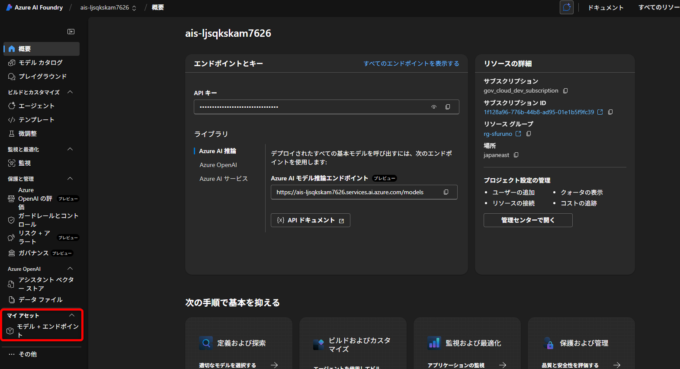Image resolution: width=680 pixels, height=369 pixels.
Task: Click the copilot icon button in top bar
Action: [x=567, y=7]
